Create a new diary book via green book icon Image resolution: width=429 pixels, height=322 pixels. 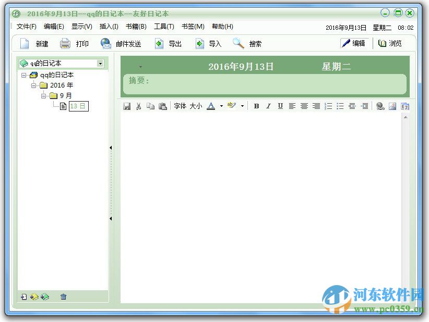45,296
